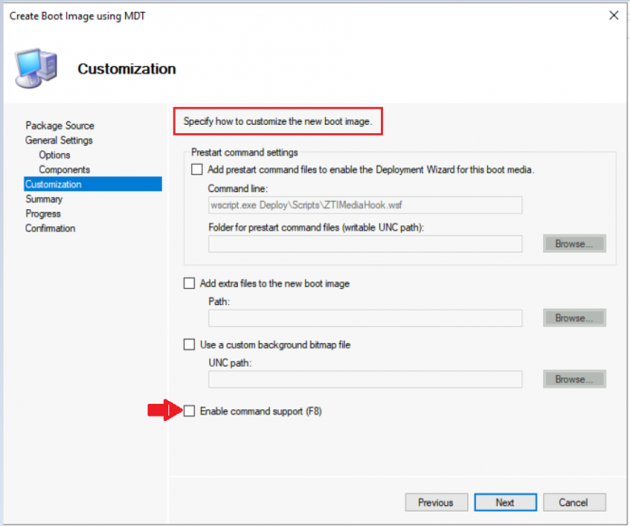Click the Command line text field
This screenshot has height=526, width=630.
point(365,206)
